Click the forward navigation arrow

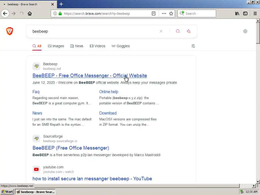click(14, 13)
